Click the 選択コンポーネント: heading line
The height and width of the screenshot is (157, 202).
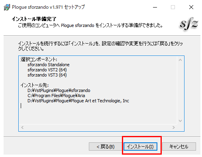[39, 59]
